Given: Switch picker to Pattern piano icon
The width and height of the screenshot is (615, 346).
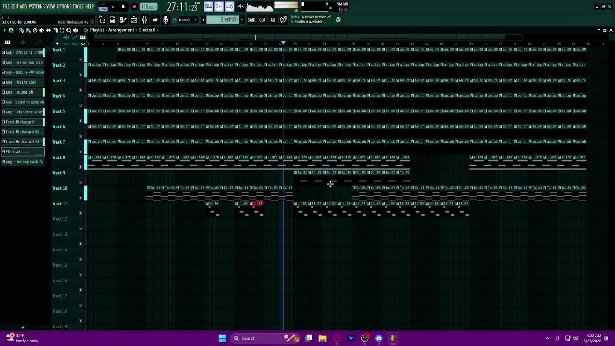Looking at the screenshot, I should 8,42.
